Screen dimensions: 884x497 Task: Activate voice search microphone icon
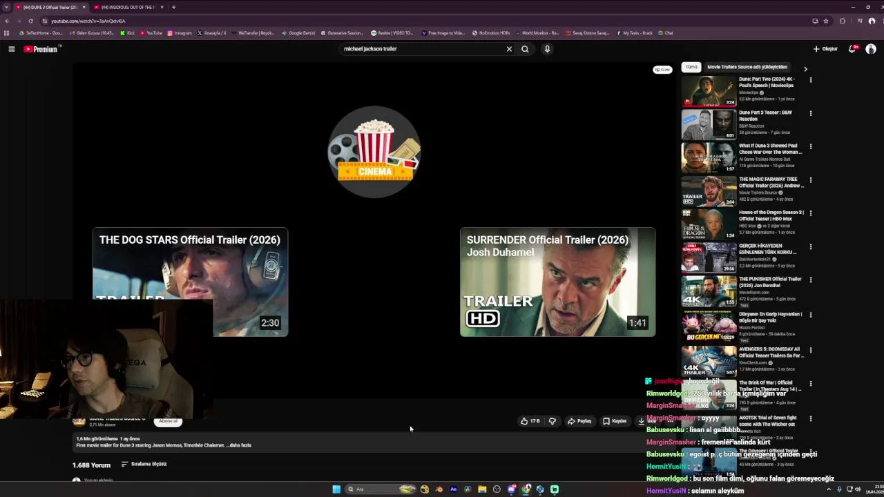[x=547, y=49]
